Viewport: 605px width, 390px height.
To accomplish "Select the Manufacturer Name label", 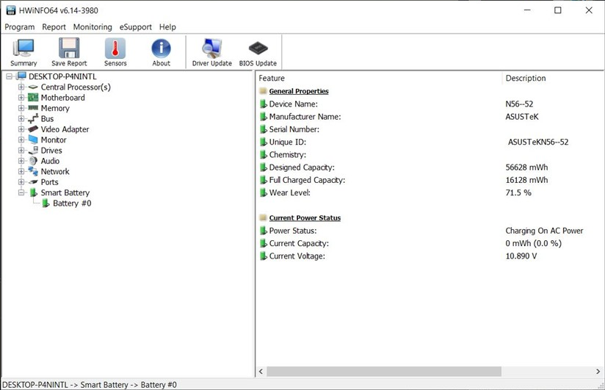I will (x=305, y=117).
